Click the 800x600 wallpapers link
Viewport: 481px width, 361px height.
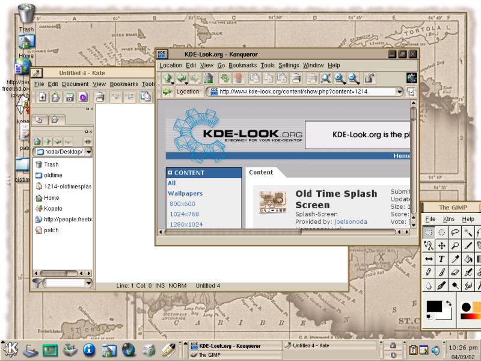(182, 203)
